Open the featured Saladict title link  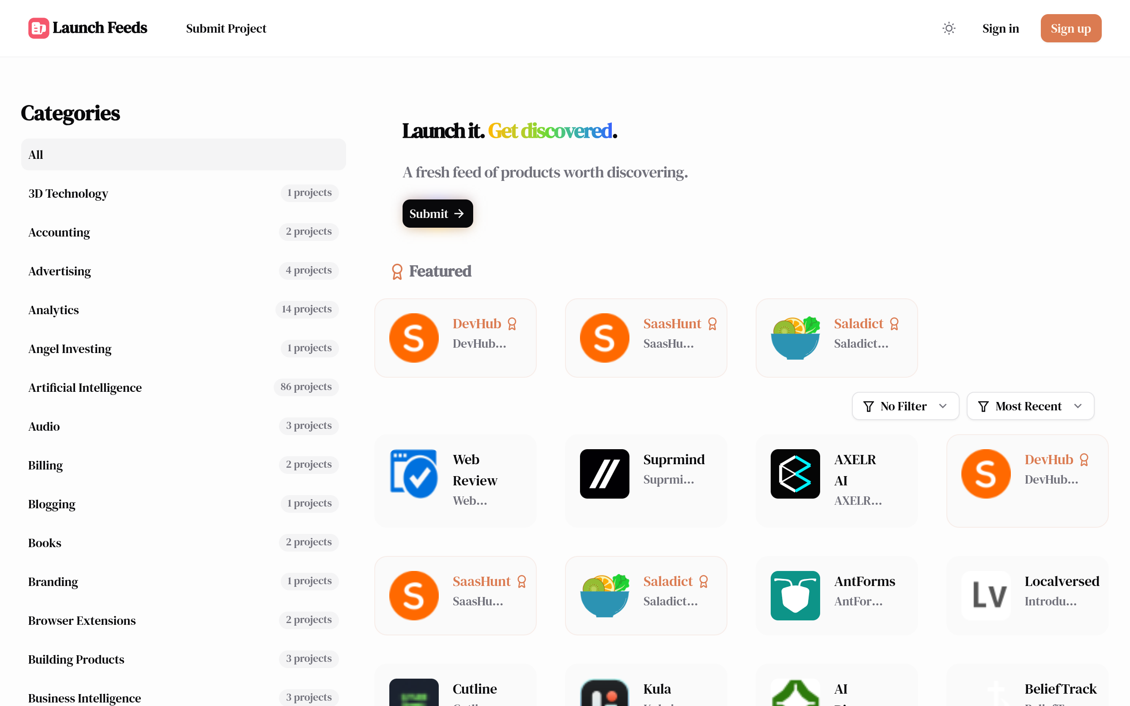tap(858, 323)
